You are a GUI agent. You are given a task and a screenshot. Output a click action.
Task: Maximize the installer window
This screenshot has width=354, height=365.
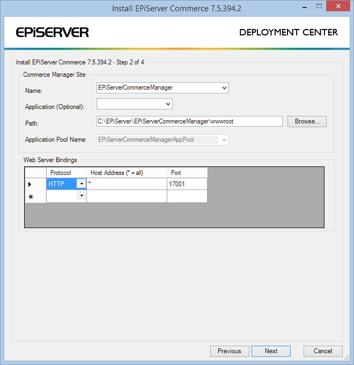319,6
